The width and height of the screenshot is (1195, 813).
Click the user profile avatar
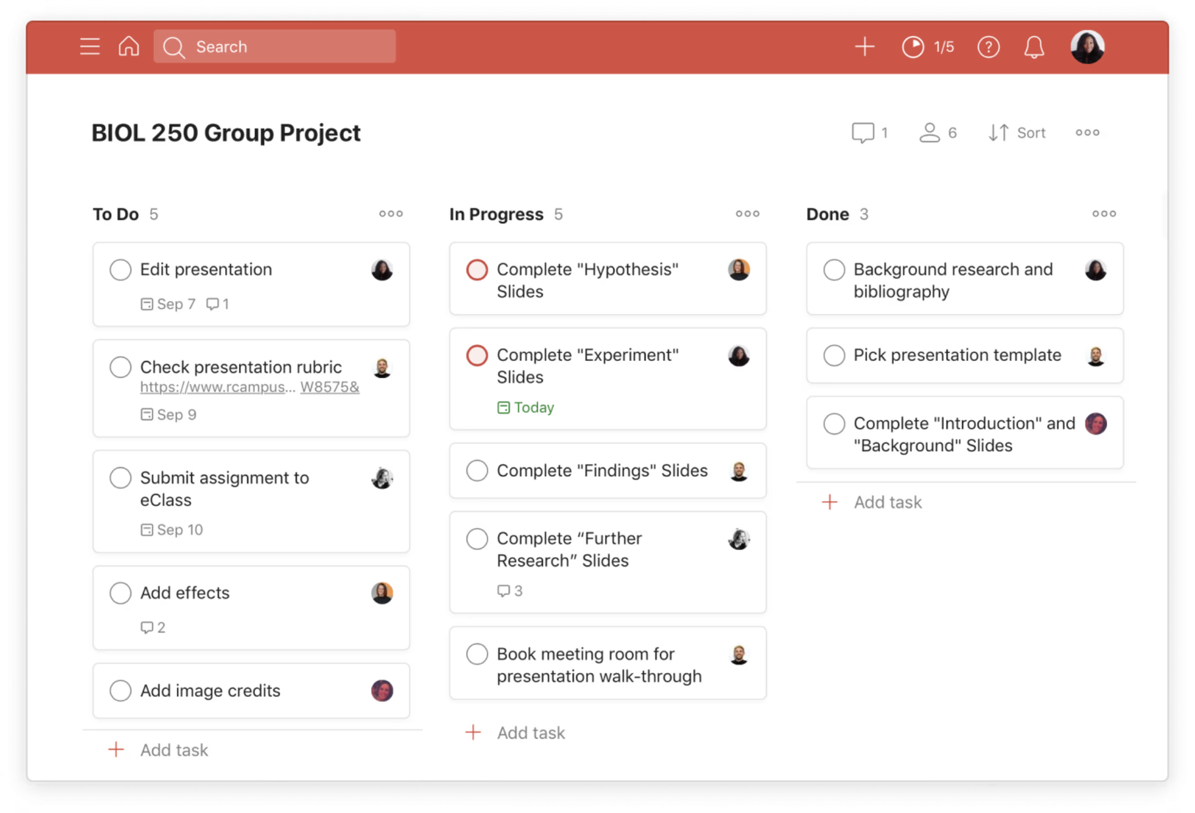1089,47
